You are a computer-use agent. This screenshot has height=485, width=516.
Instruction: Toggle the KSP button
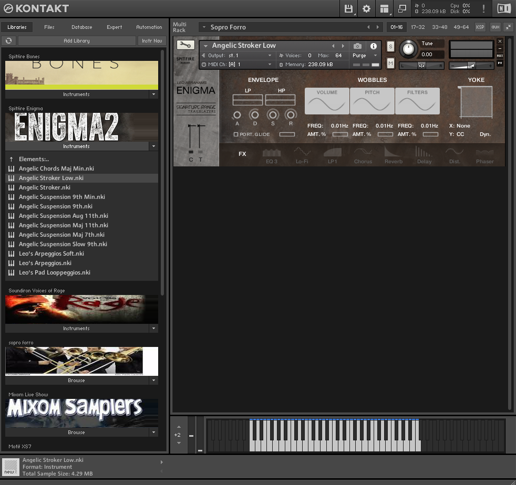pos(480,27)
